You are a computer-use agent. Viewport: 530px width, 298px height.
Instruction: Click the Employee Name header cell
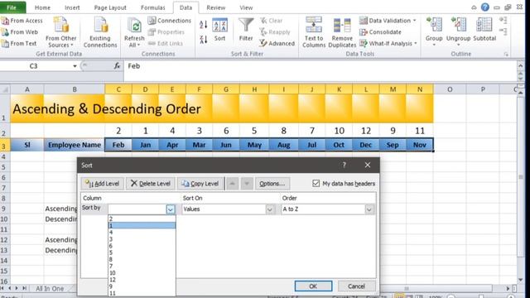coord(75,145)
